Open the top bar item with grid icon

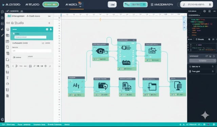click(162, 4)
